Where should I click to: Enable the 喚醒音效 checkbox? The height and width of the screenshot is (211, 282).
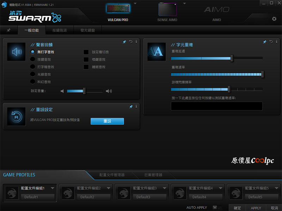pos(86,59)
